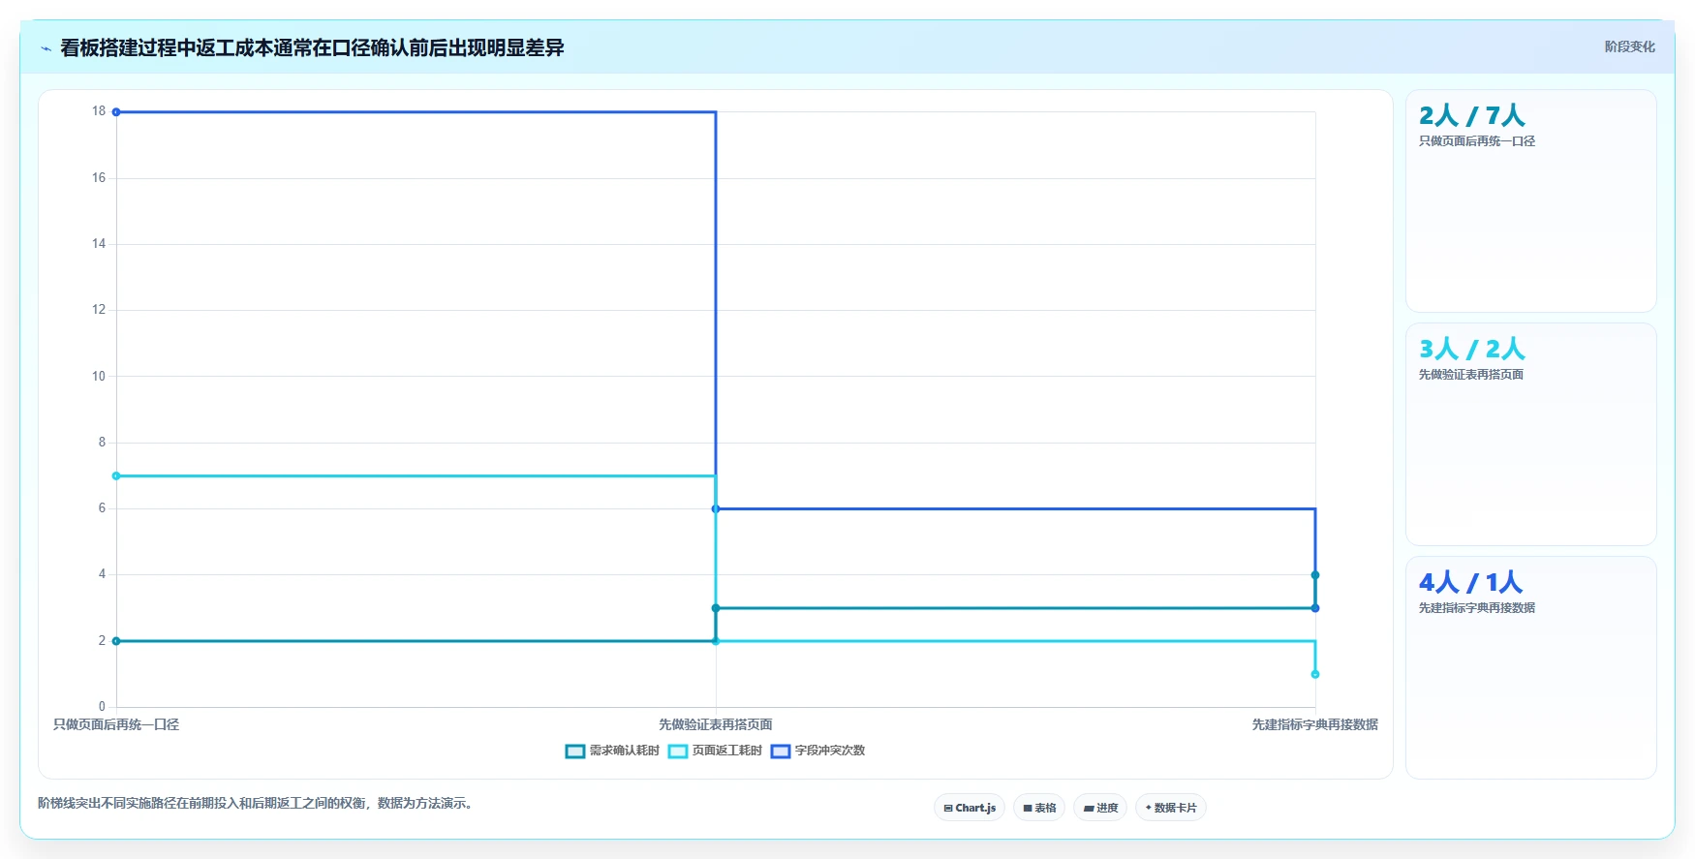The image size is (1695, 859).
Task: Click the x-axis label 只做页面后再统一口径
Action: tap(116, 724)
